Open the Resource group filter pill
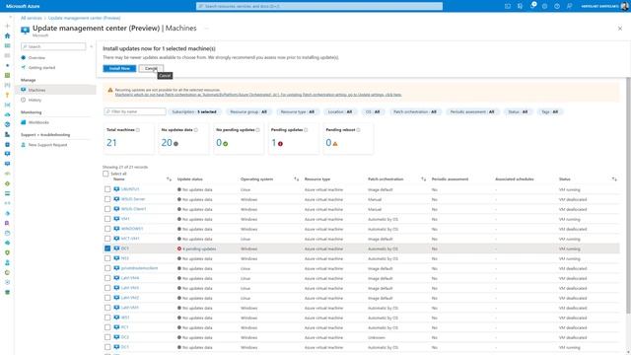The width and height of the screenshot is (631, 355). pos(248,111)
